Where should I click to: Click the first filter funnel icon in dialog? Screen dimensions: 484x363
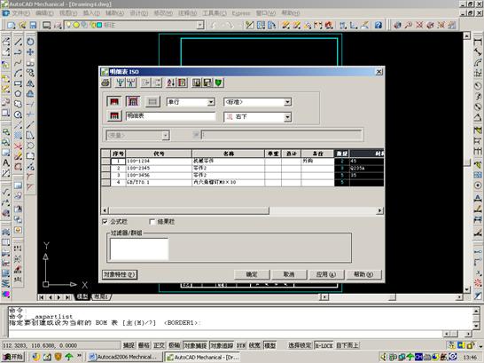pyautogui.click(x=121, y=83)
